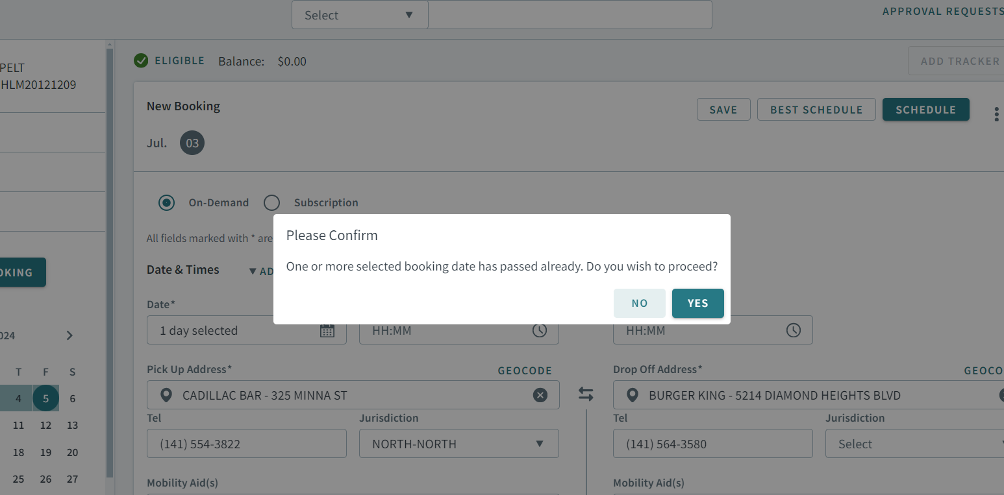The width and height of the screenshot is (1004, 495).
Task: Open the Select dropdown at the top
Action: 359,14
